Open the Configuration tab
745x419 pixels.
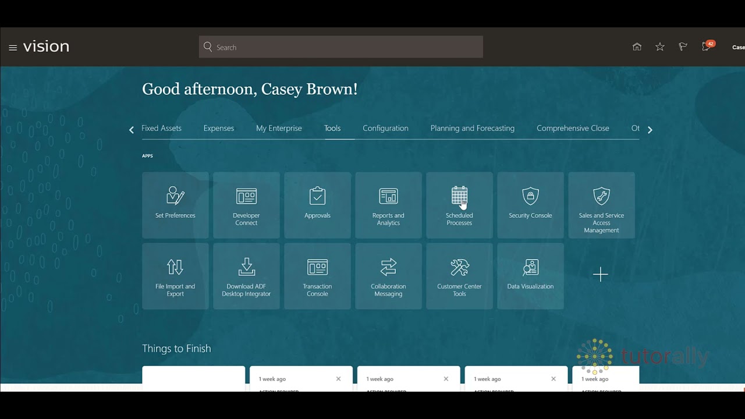click(385, 128)
